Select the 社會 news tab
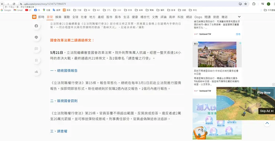 (84, 17)
